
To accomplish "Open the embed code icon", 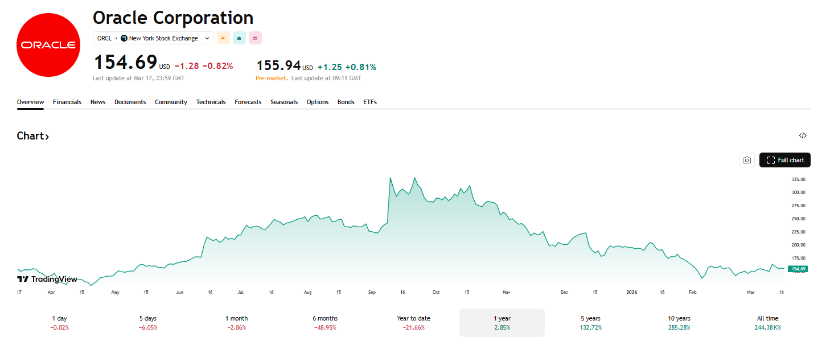I will 803,135.
